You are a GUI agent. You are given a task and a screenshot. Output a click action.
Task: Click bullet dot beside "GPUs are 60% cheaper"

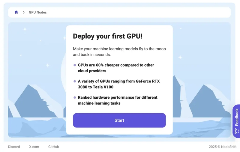pos(75,65)
